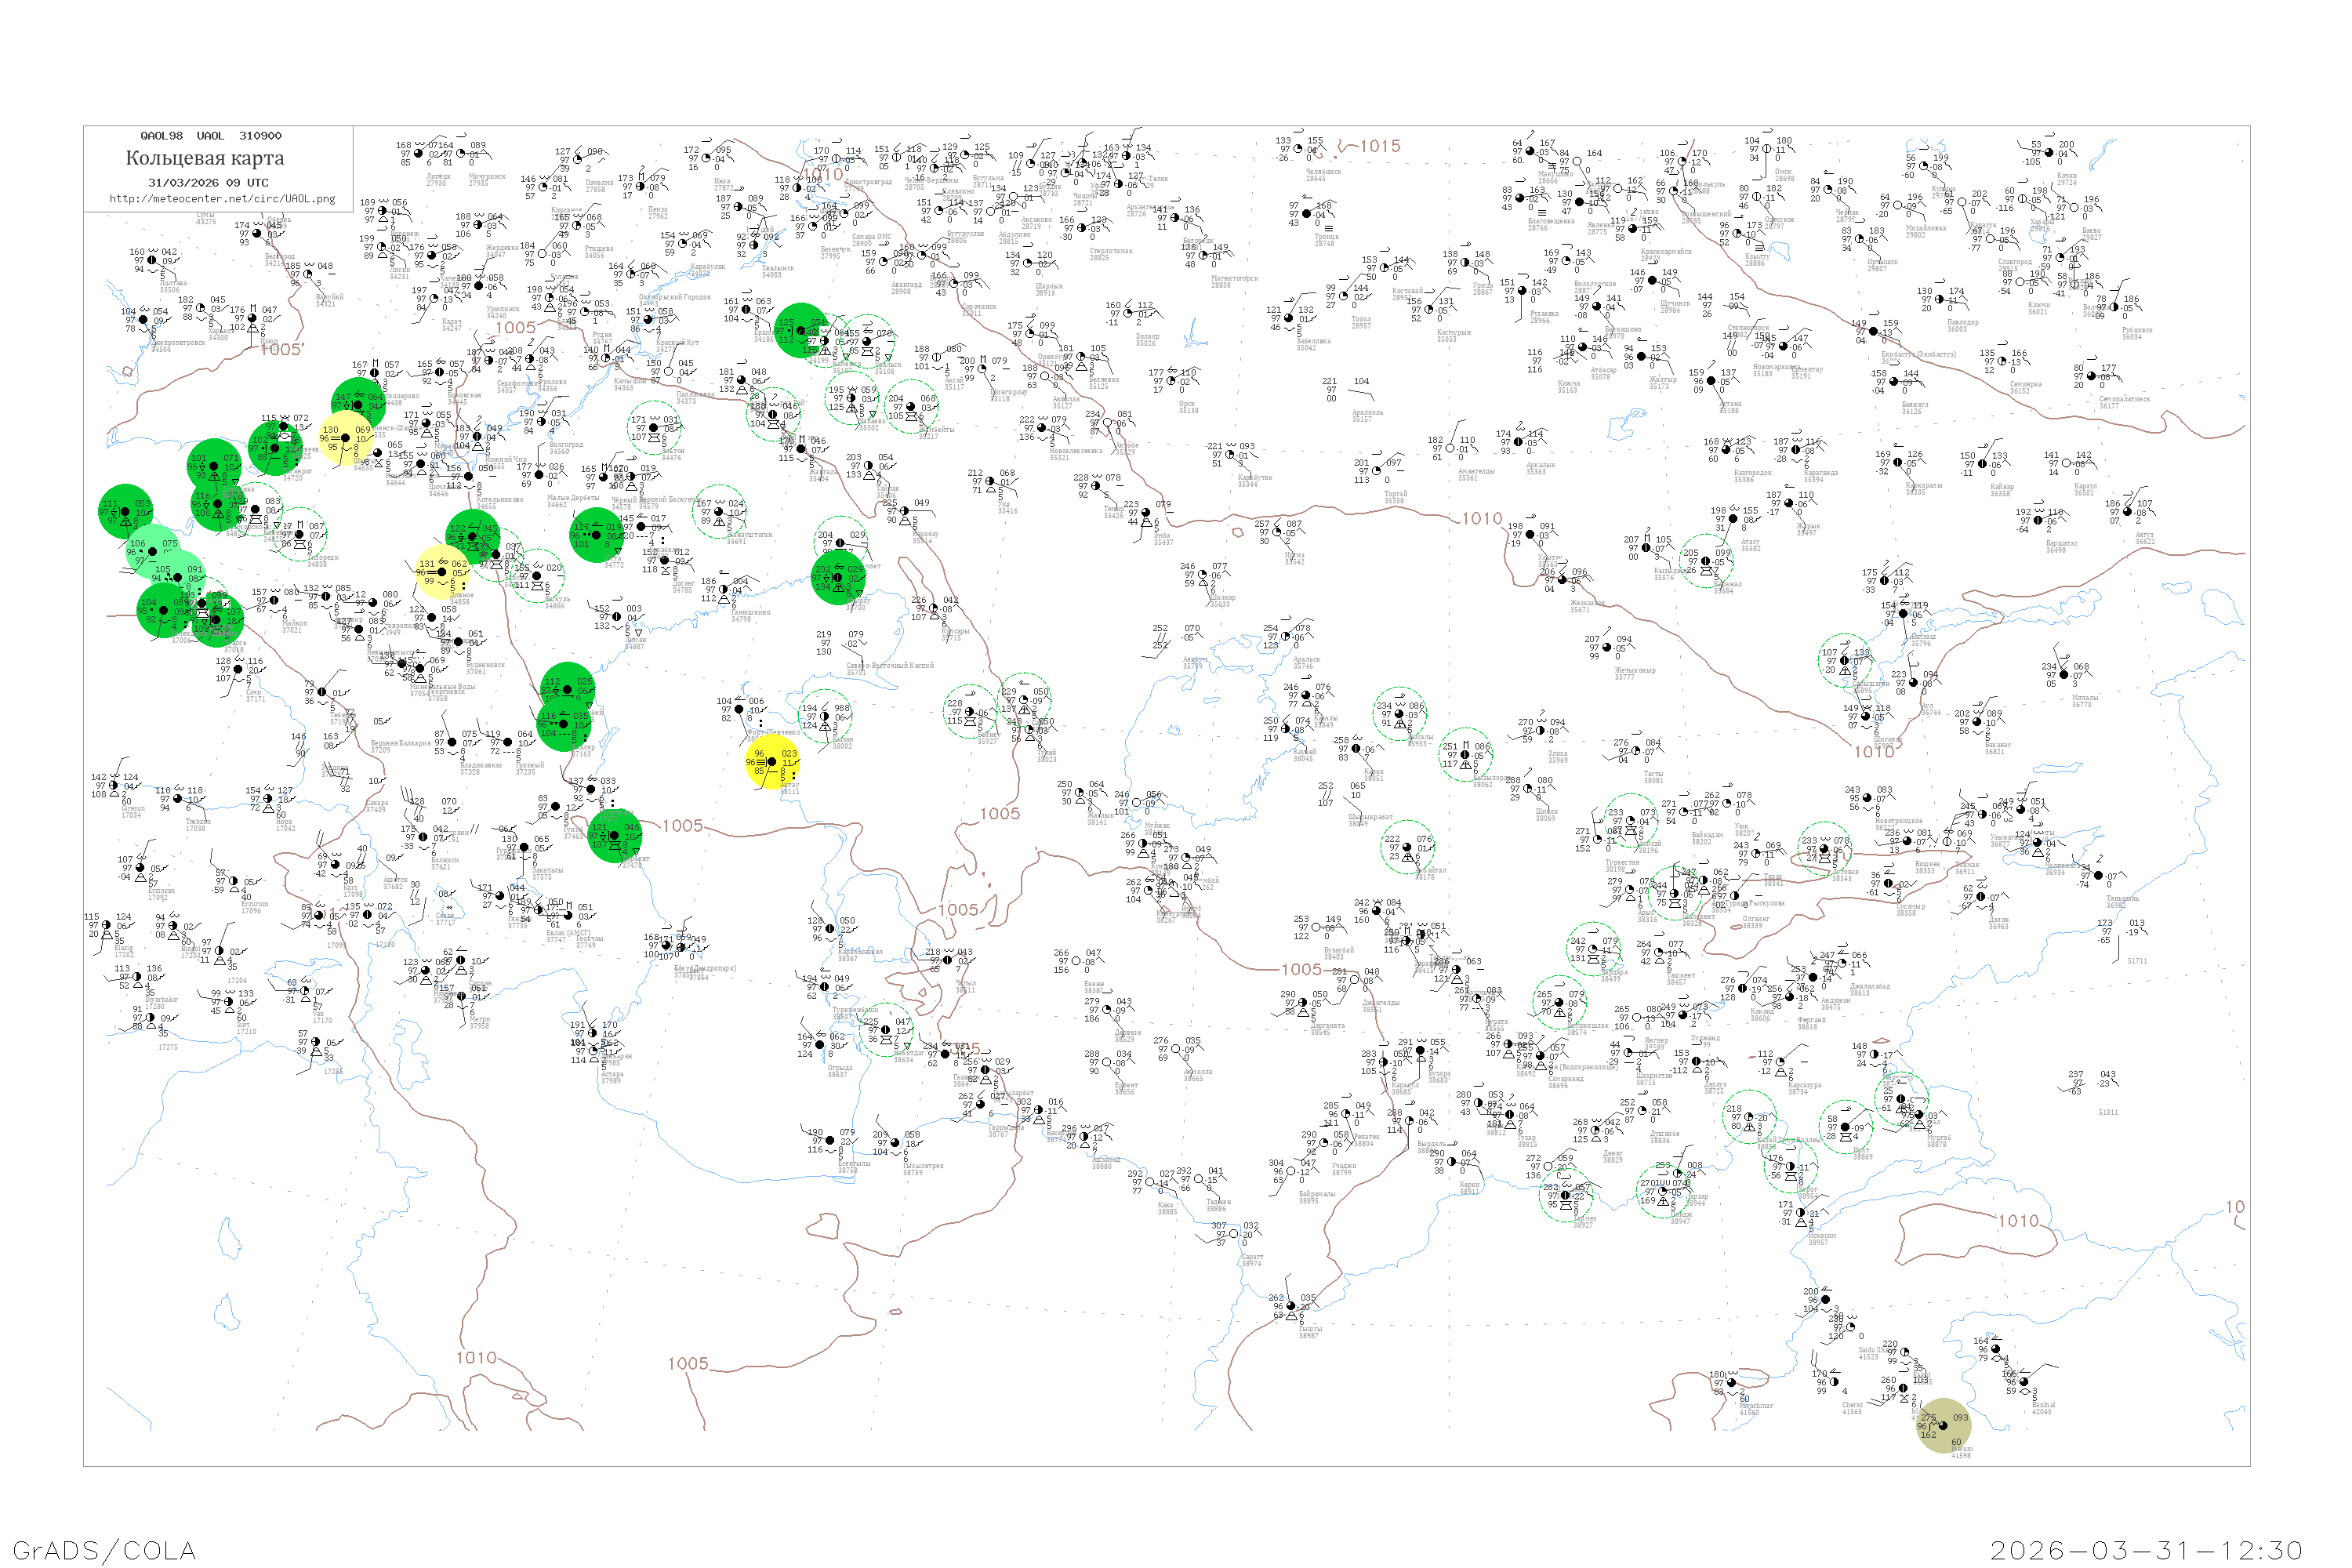Viewport: 2352px width, 1568px height.
Task: Click the dashed green circle at Эльтон station
Action: pos(655,428)
